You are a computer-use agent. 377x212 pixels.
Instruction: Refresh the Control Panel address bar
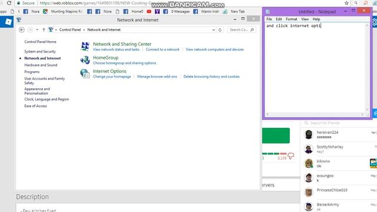click(x=220, y=30)
